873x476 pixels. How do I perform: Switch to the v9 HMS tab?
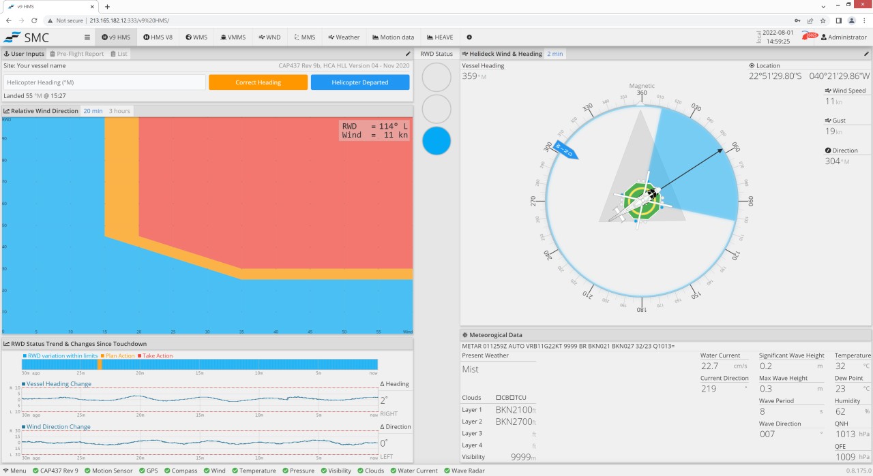click(116, 37)
